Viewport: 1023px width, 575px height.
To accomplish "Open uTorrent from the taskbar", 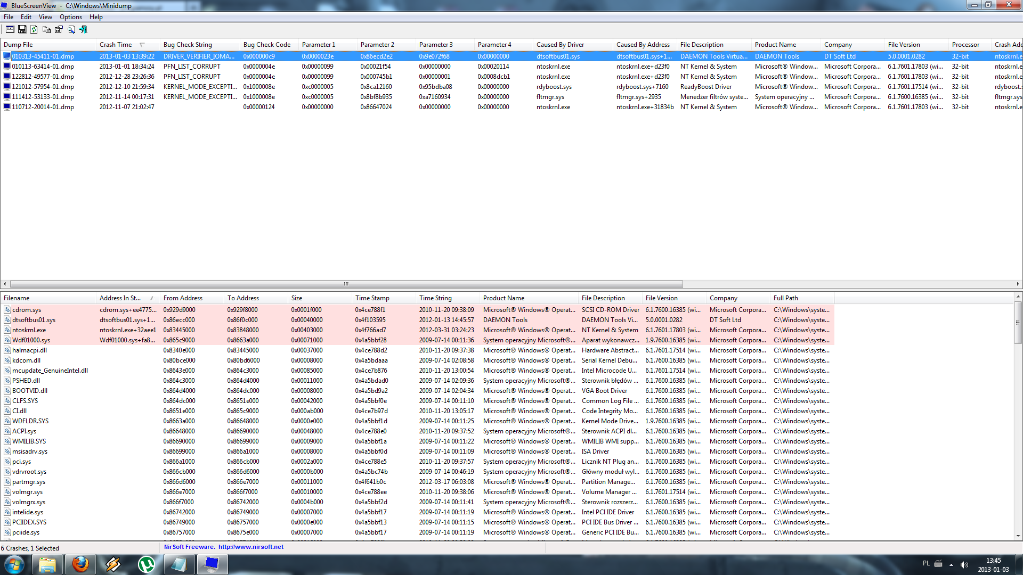I will tap(147, 564).
